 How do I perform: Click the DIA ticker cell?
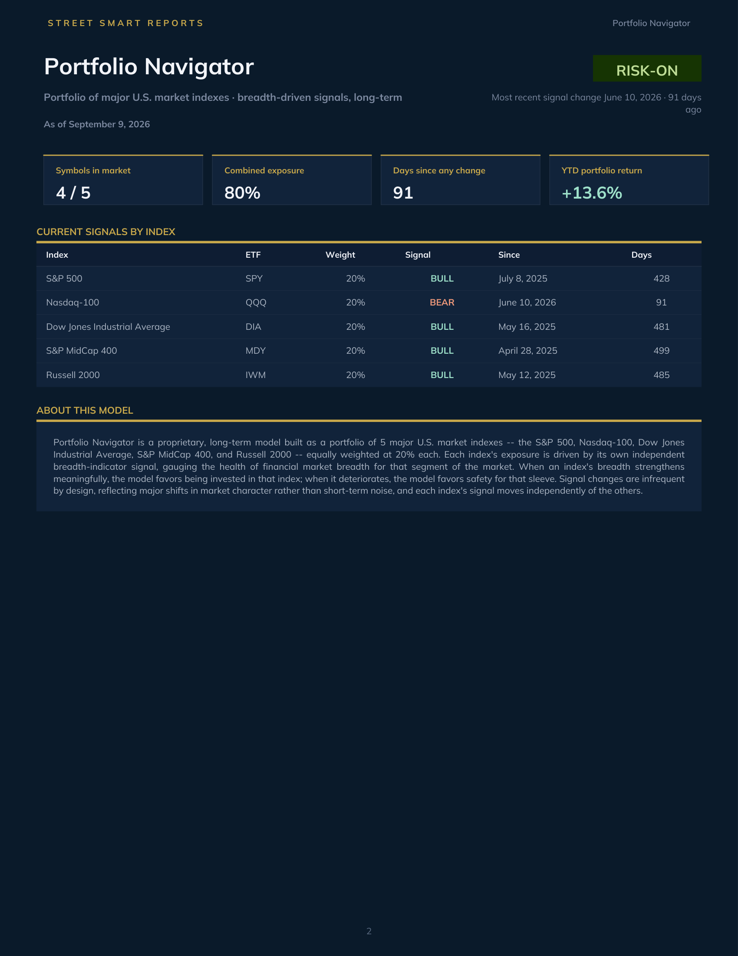253,326
